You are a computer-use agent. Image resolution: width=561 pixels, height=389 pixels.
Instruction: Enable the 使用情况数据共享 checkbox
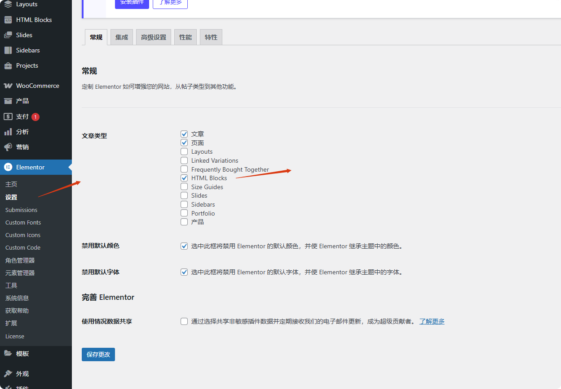(184, 321)
